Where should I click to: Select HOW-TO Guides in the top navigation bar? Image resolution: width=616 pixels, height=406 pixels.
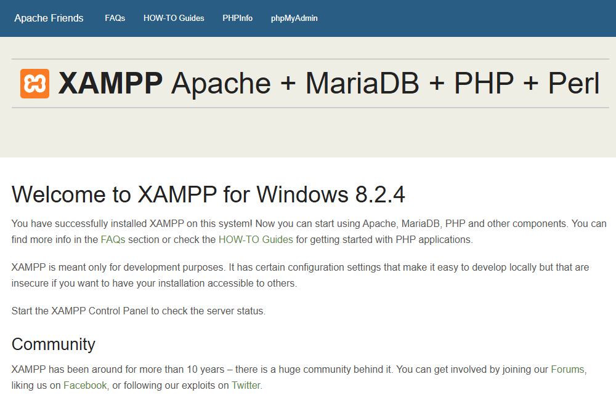174,18
